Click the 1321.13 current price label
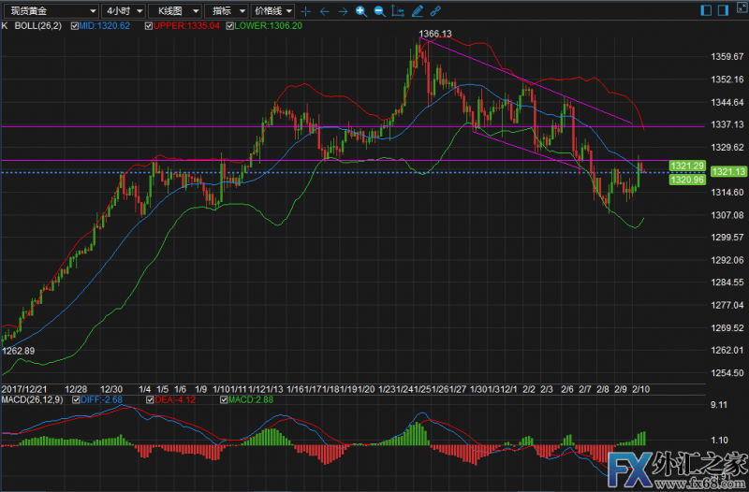This screenshot has height=492, width=749. [x=727, y=172]
